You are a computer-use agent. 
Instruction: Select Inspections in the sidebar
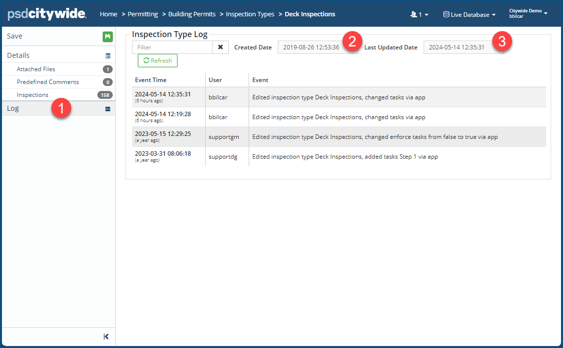(33, 95)
